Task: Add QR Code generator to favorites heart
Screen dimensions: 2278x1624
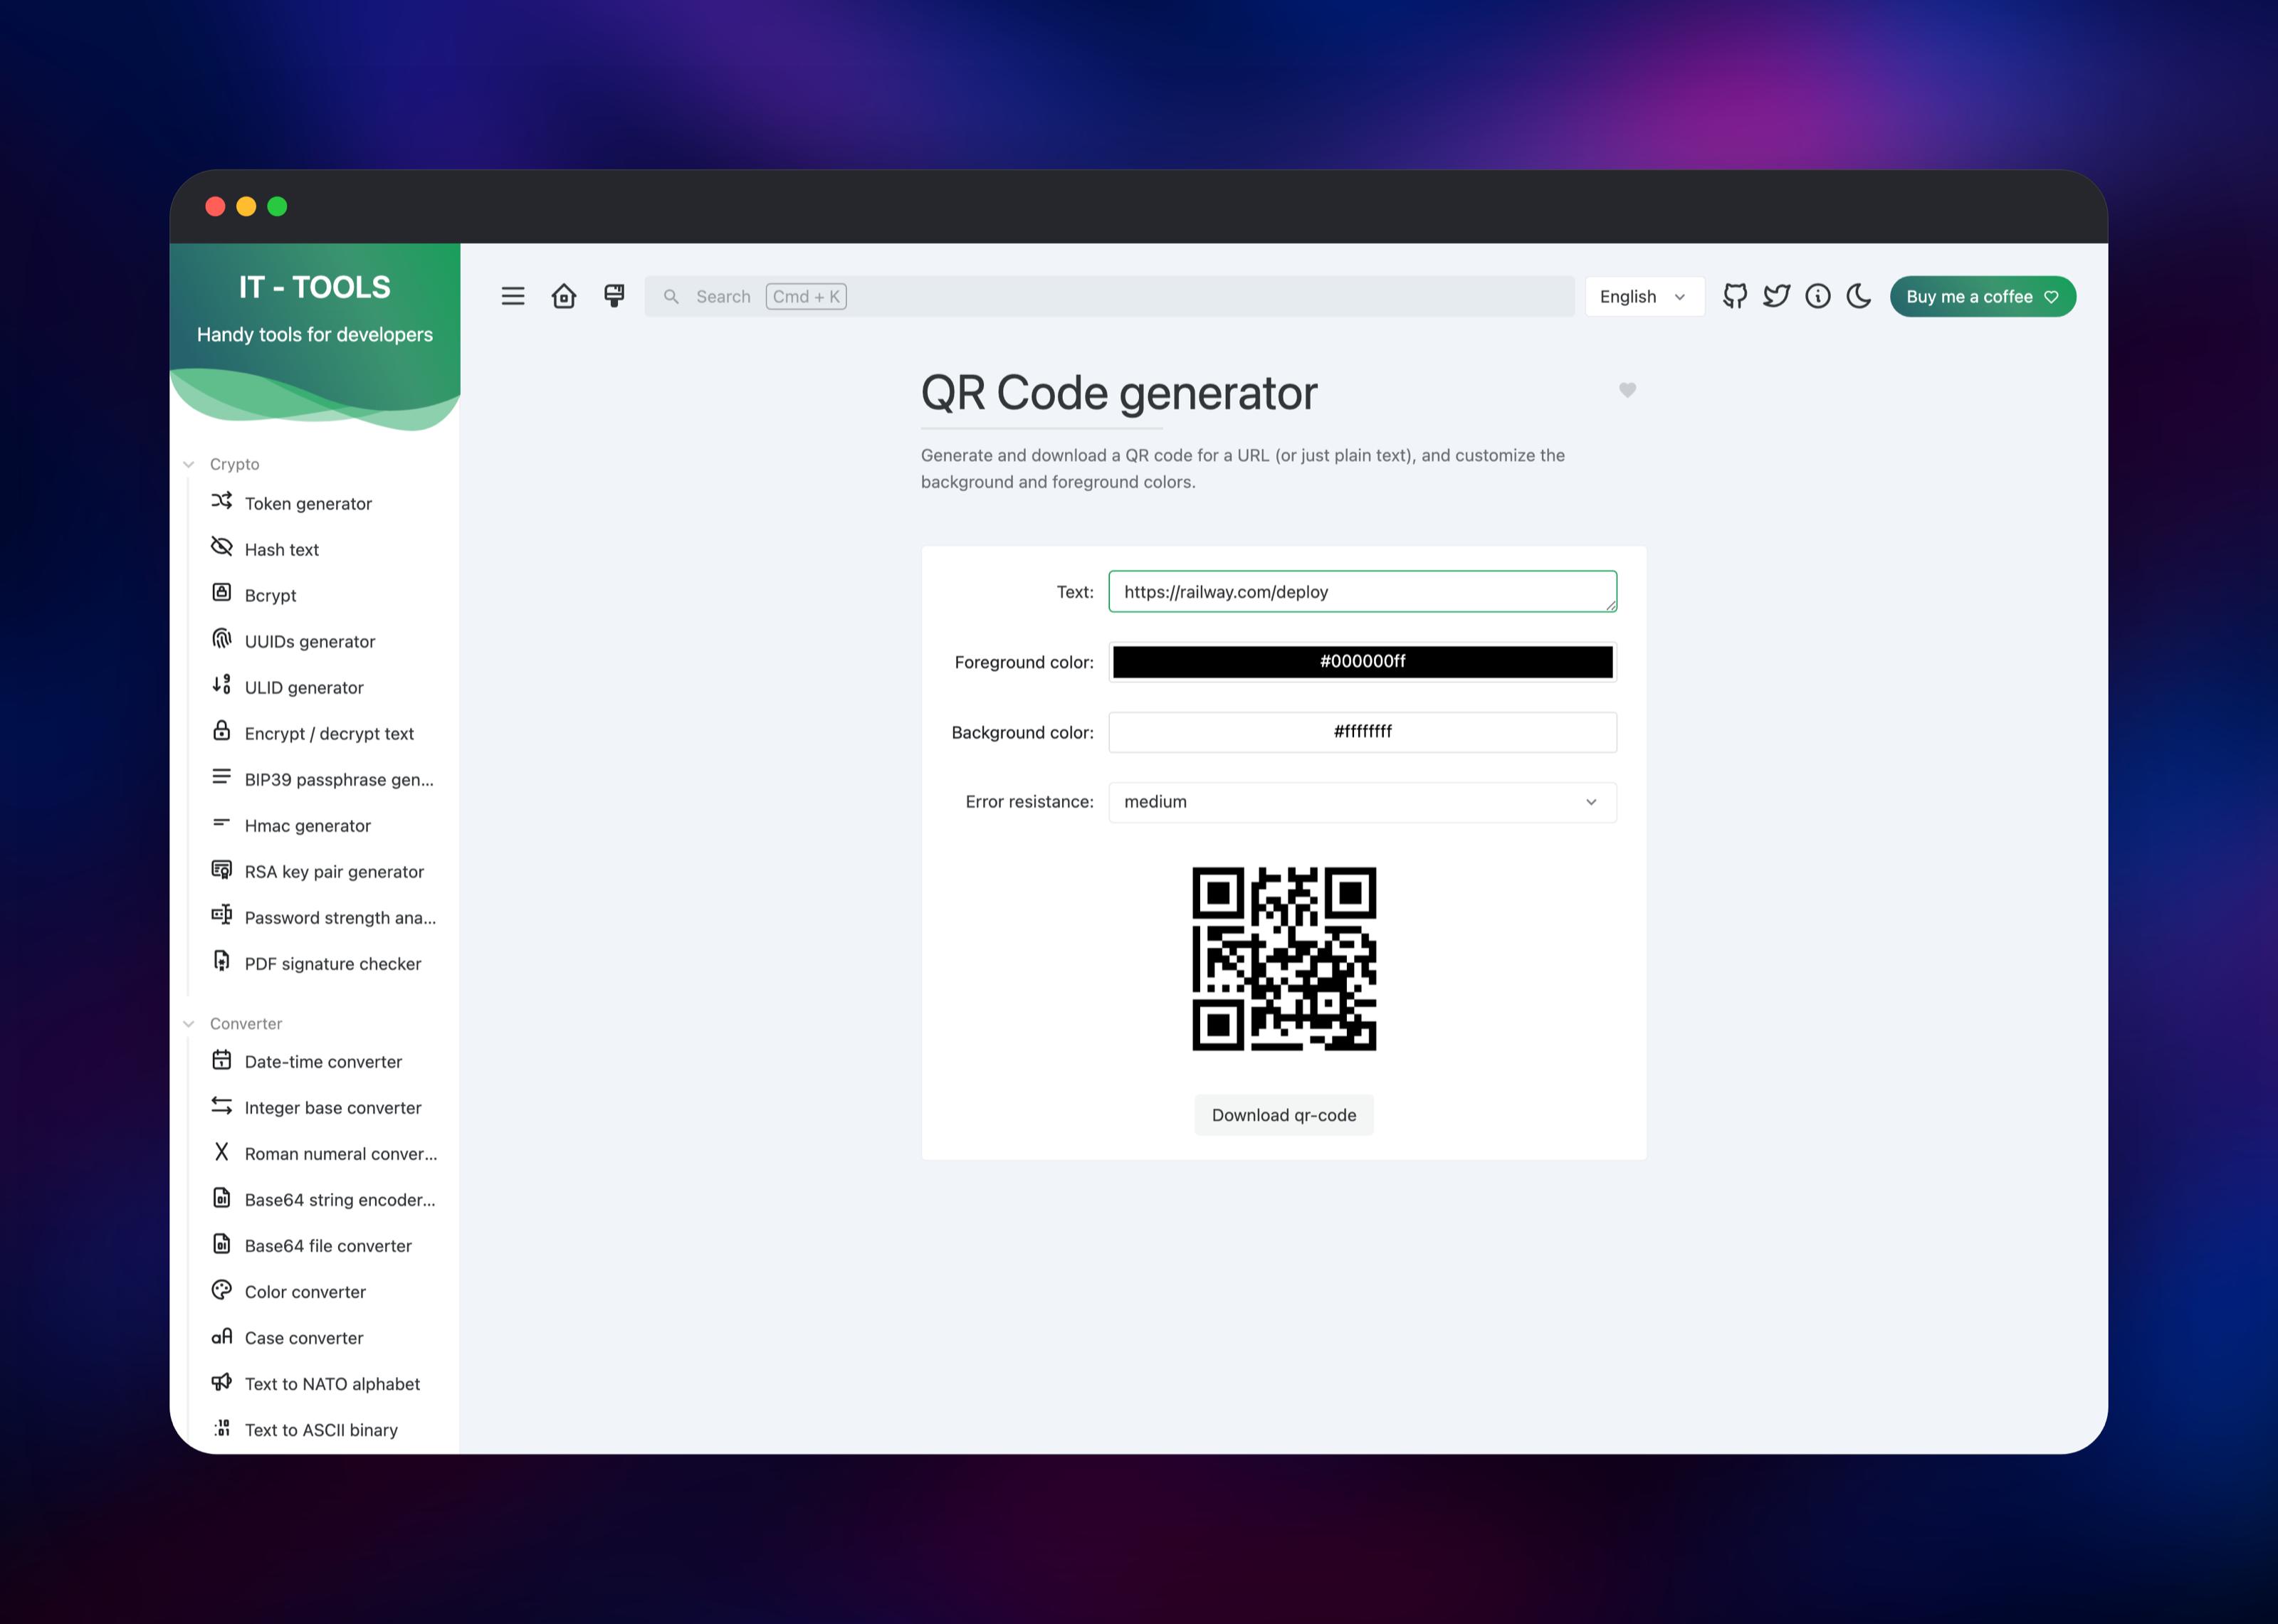Action: click(x=1627, y=390)
